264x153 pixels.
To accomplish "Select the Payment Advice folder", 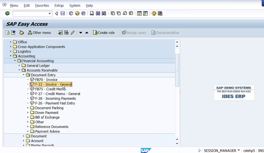I will 47,131.
